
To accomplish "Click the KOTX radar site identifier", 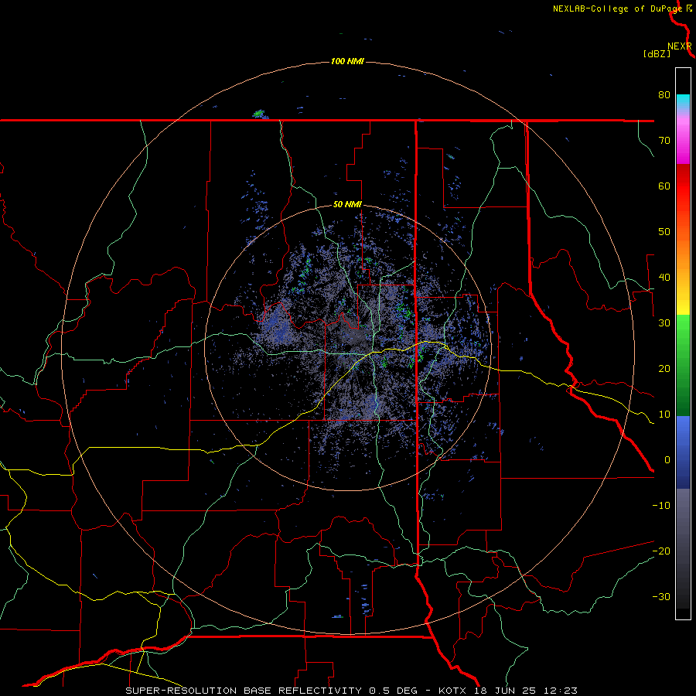I will click(452, 691).
